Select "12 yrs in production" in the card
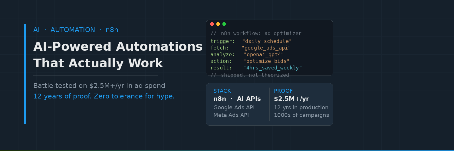 tap(301, 108)
